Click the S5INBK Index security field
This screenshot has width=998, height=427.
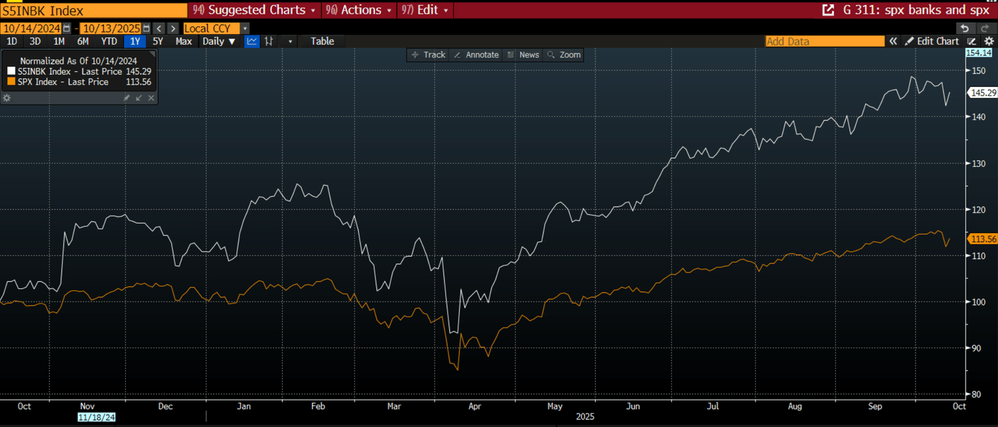94,10
